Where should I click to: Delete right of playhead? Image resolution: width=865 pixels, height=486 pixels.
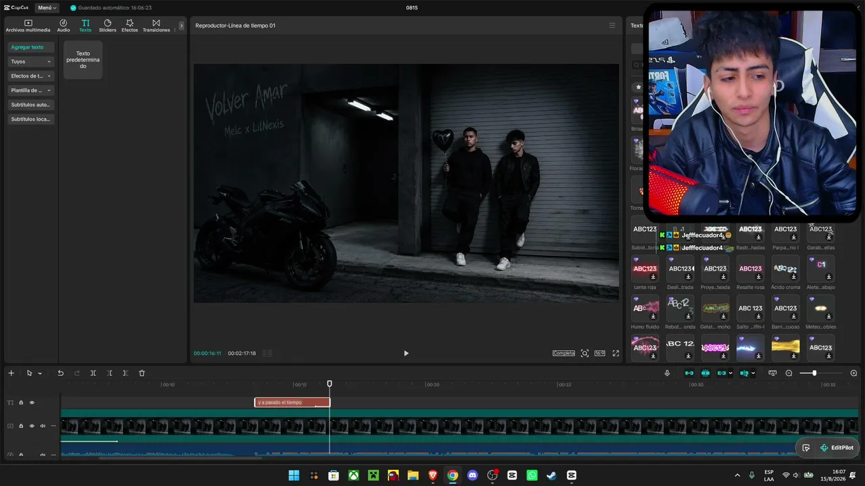126,373
